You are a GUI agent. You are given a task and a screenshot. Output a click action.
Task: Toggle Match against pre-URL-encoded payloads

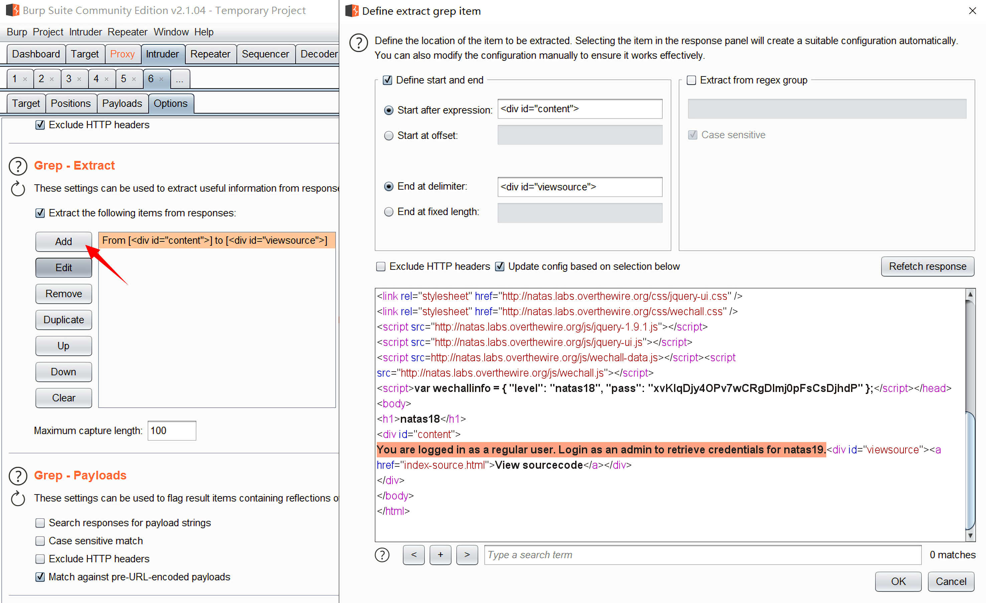[40, 577]
